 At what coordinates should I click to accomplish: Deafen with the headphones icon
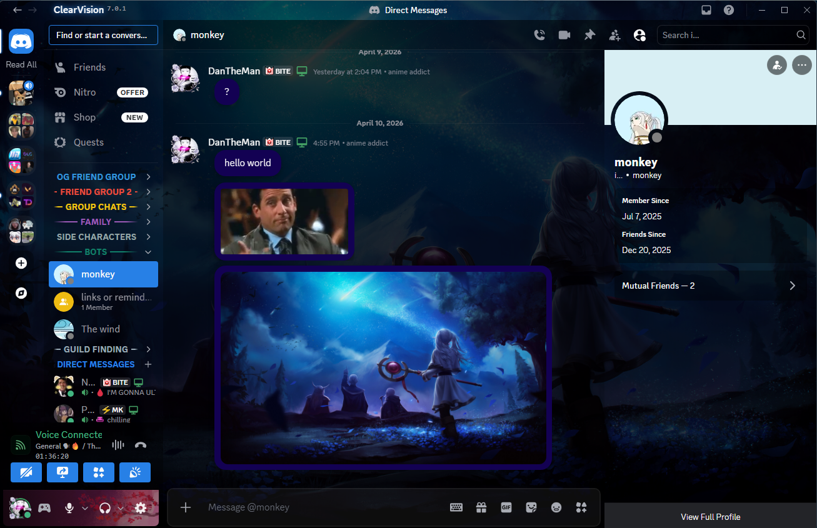tap(104, 508)
